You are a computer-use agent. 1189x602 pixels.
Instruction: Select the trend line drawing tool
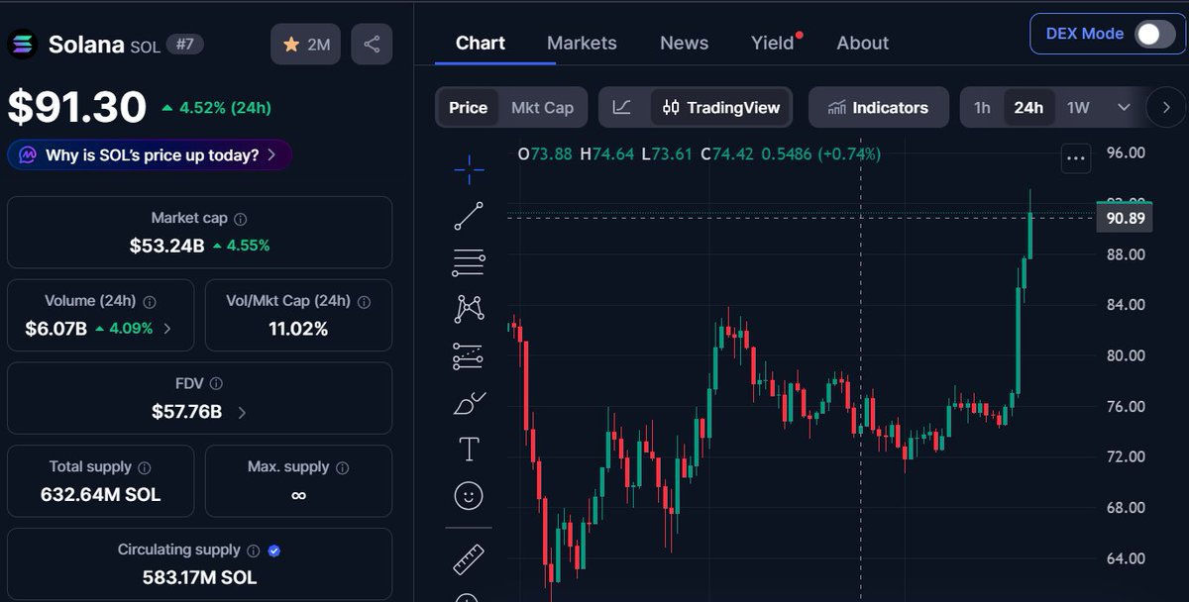[469, 216]
